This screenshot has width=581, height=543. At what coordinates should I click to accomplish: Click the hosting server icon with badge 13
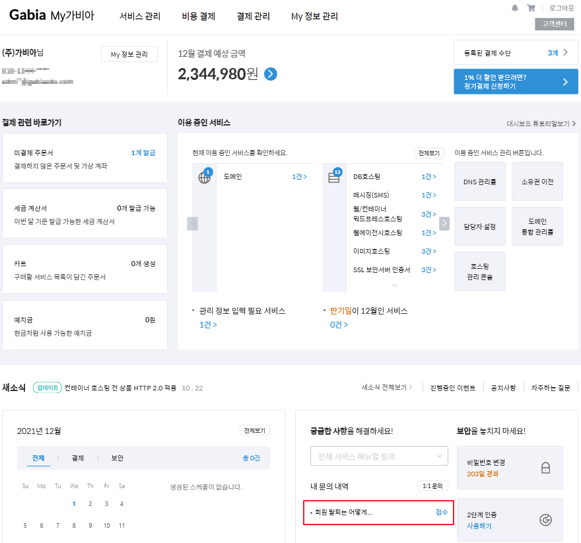click(x=334, y=177)
